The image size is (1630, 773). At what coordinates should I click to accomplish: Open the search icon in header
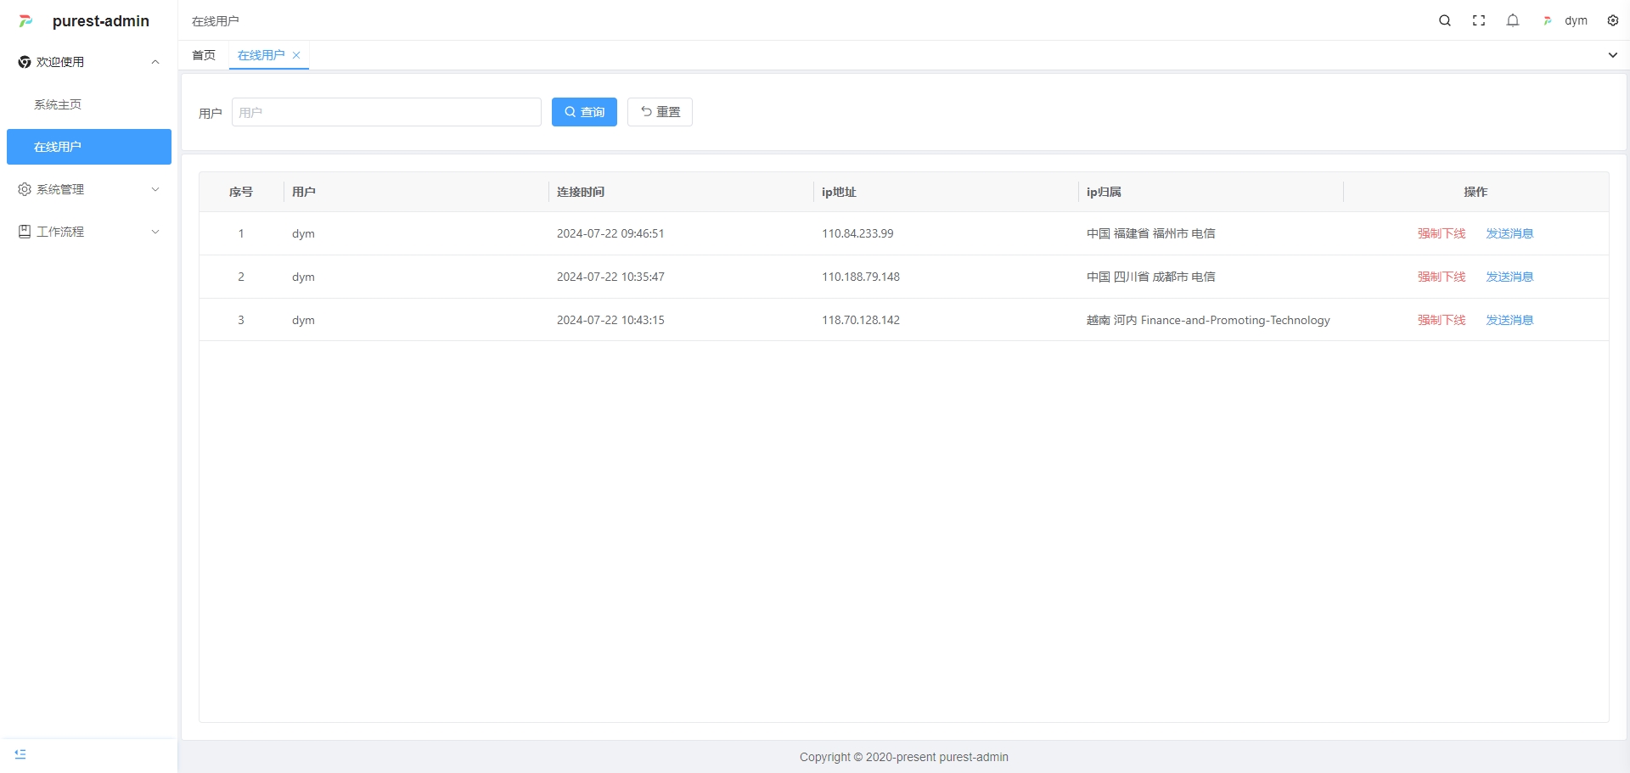1445,20
